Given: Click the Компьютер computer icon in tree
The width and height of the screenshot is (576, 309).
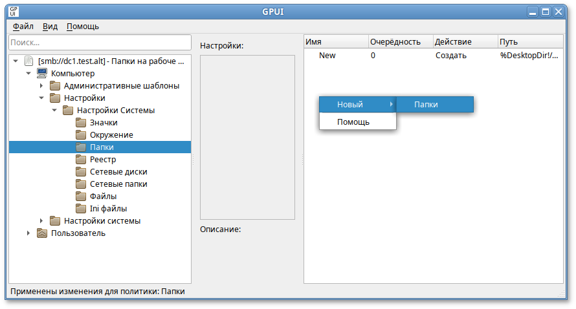Looking at the screenshot, I should [x=42, y=74].
